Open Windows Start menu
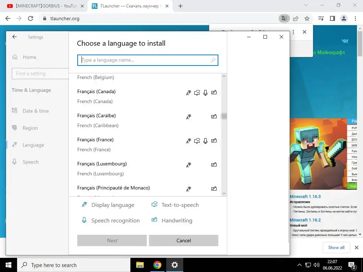This screenshot has width=363, height=272. [9, 265]
